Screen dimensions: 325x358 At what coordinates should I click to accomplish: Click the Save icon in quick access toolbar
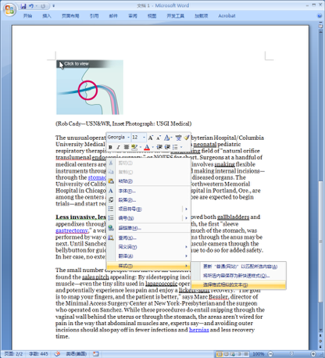[x=23, y=5]
